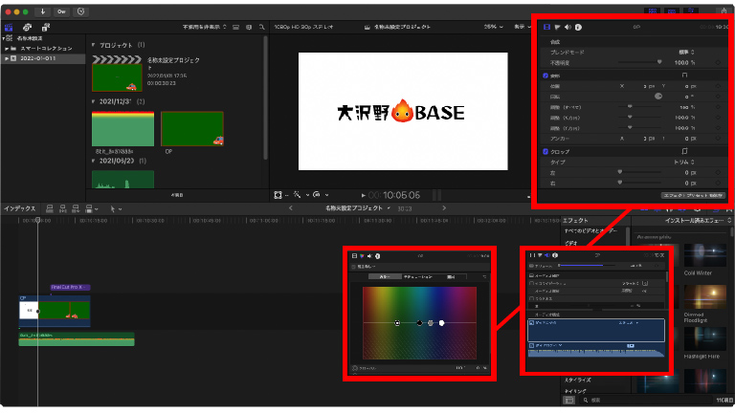The image size is (735, 413).
Task: Select the arrow Select tool
Action: [112, 208]
